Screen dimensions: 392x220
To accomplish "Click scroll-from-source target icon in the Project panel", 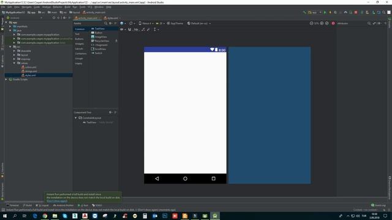I will click(54, 18).
